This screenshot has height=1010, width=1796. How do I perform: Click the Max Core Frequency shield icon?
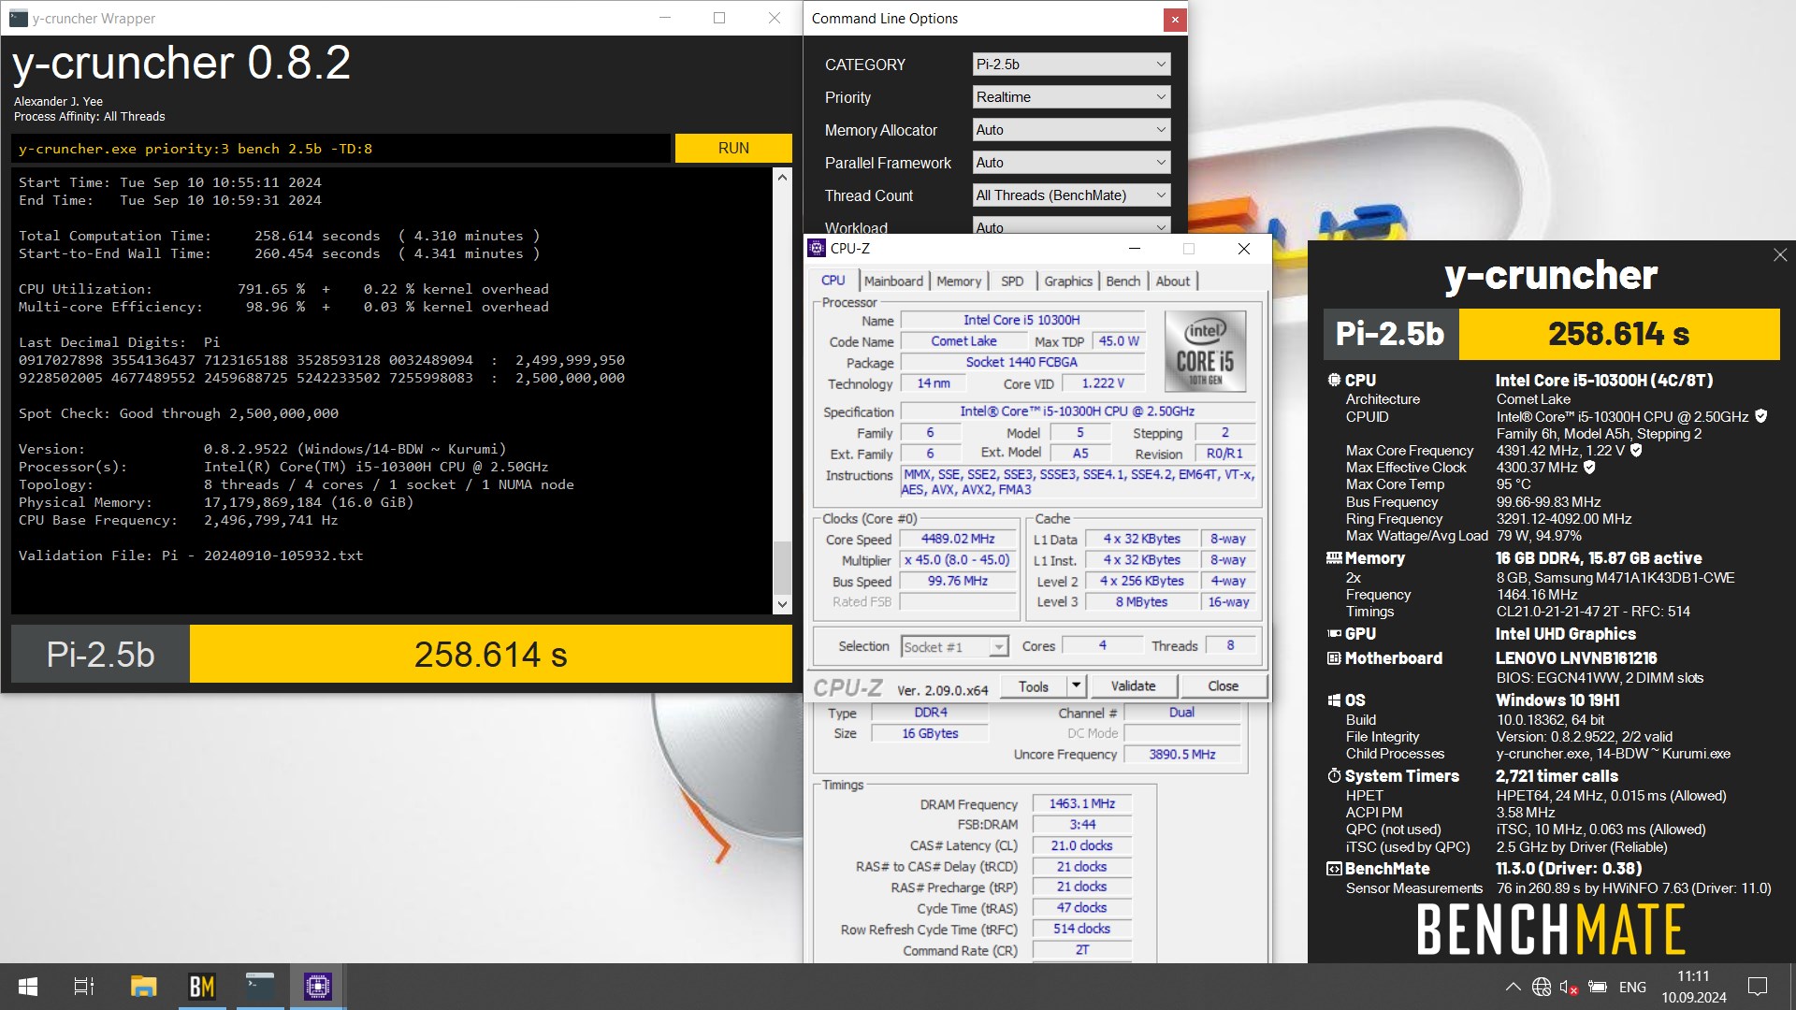(1636, 450)
